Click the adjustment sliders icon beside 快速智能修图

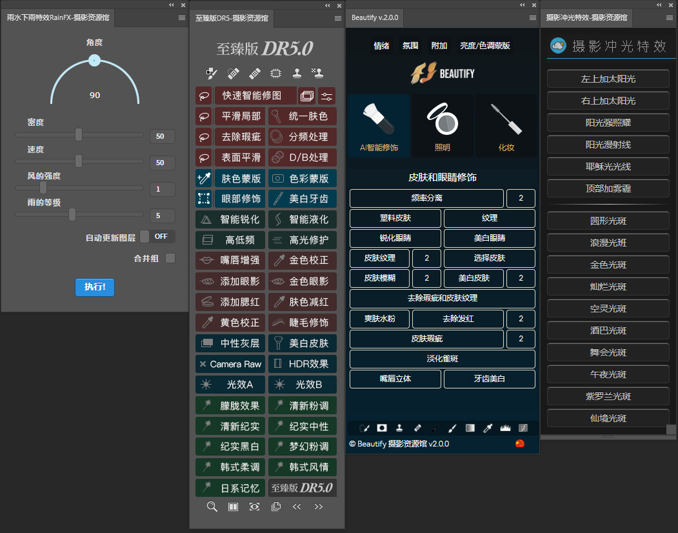[326, 96]
